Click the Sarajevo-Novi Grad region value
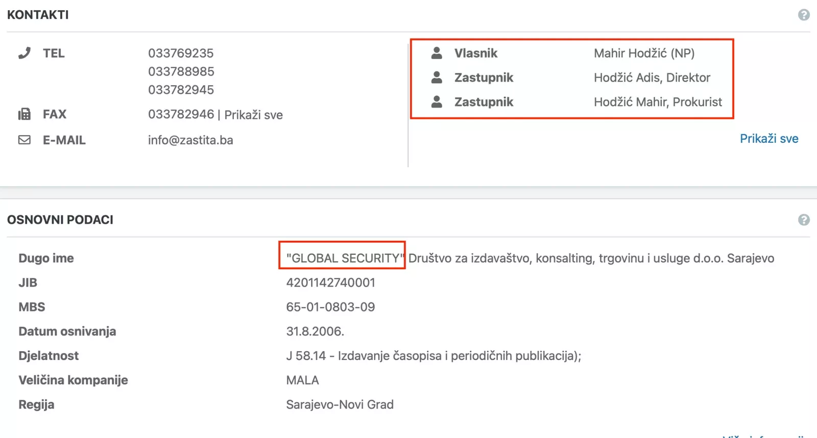Screen dimensions: 817x438 point(340,404)
